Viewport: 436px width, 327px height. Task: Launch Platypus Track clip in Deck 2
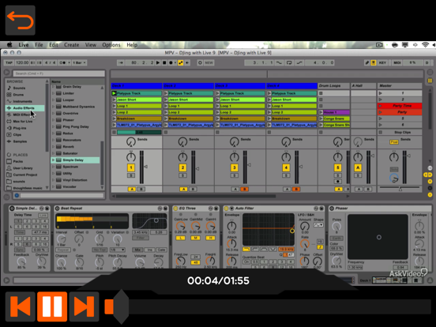[x=166, y=93]
